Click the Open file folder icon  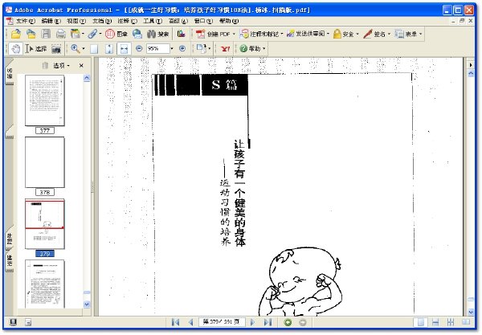[x=16, y=34]
